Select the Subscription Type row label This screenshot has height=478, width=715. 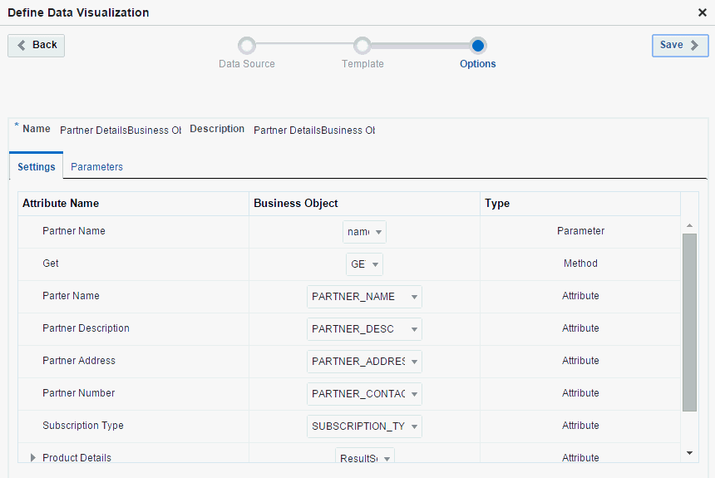pos(83,426)
